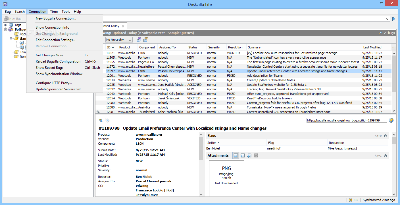The image size is (400, 205).
Task: Open the Help menu
Action: (x=77, y=12)
